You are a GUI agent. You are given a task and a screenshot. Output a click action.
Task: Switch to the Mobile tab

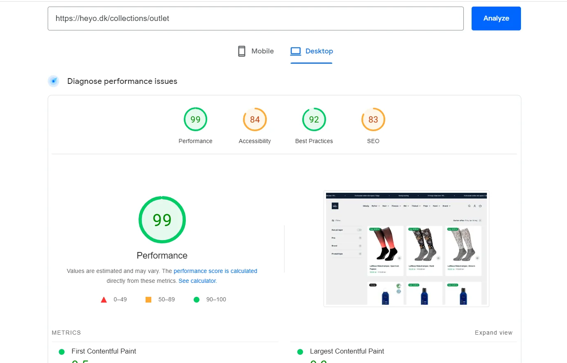(256, 51)
